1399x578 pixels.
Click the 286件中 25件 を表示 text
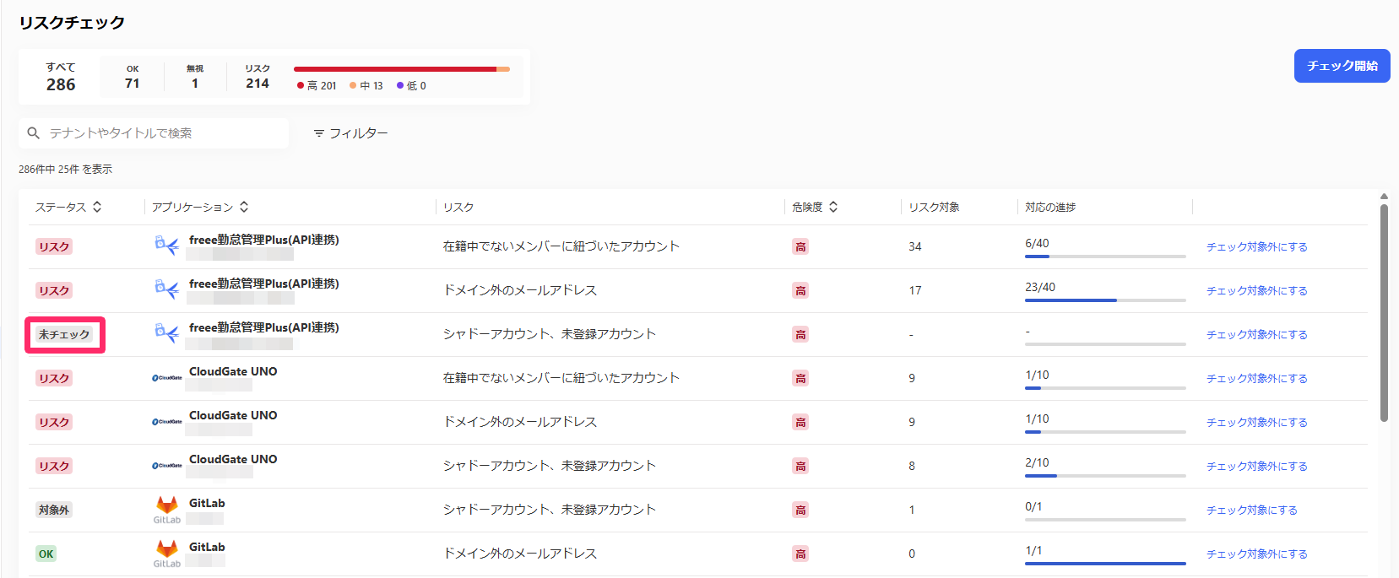tap(66, 169)
